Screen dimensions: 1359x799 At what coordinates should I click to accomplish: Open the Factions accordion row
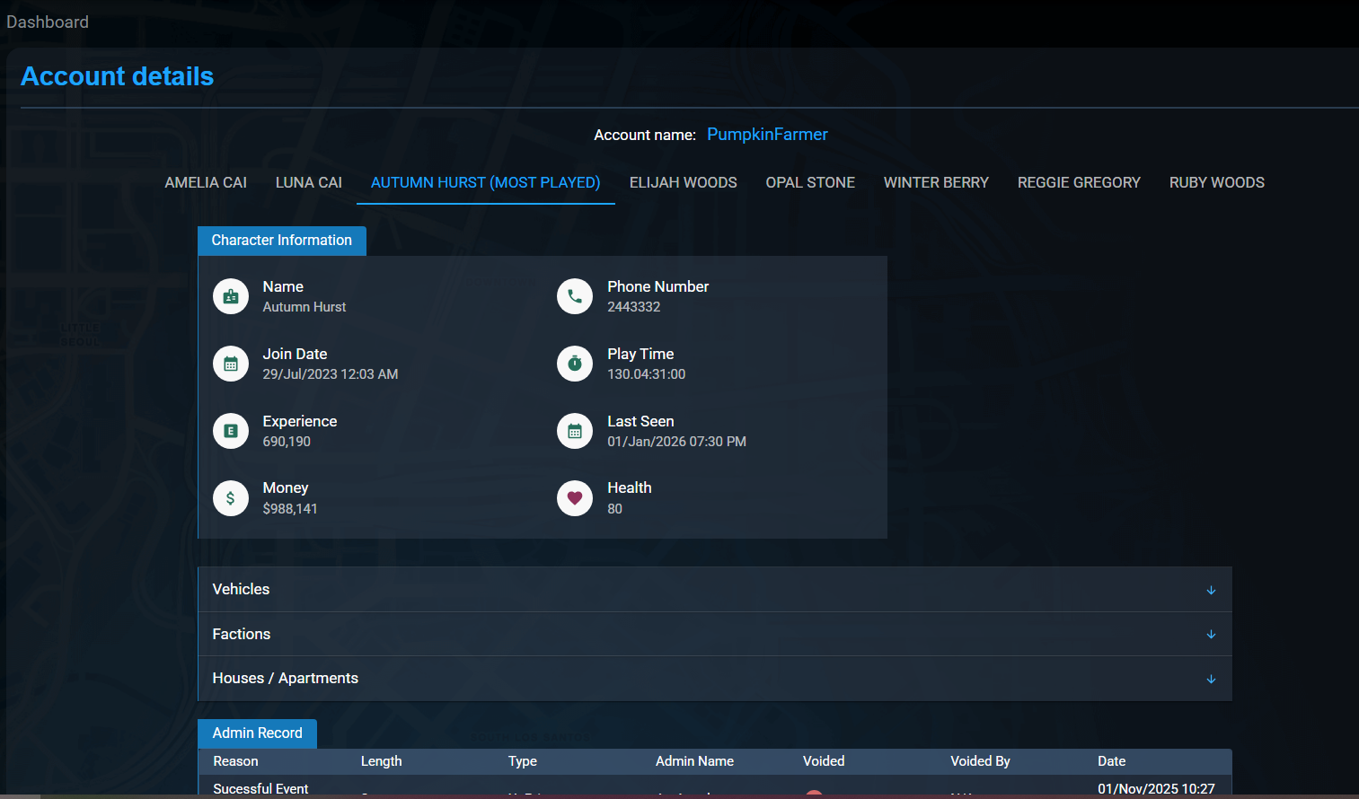point(715,634)
